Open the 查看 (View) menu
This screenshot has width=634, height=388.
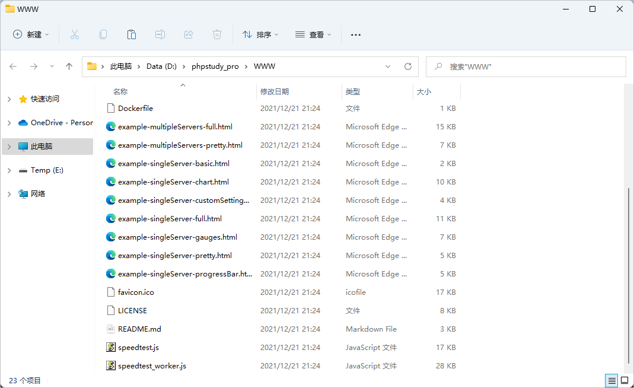pyautogui.click(x=313, y=34)
